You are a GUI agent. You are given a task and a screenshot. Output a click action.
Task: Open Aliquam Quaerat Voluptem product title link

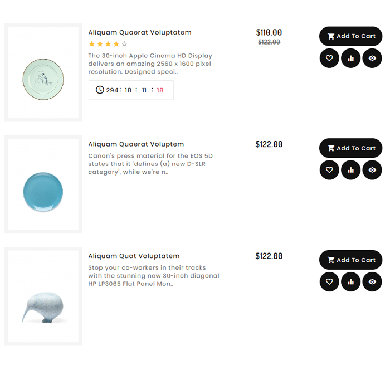click(x=136, y=144)
